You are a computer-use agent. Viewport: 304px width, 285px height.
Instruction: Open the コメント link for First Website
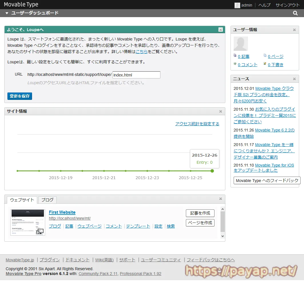pos(114,226)
